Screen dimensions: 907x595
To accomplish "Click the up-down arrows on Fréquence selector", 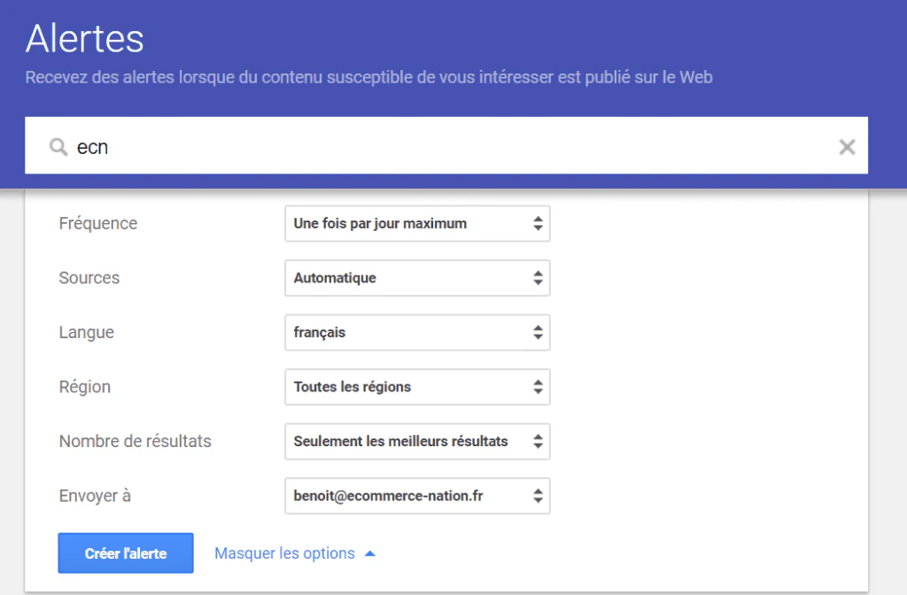I will point(538,223).
